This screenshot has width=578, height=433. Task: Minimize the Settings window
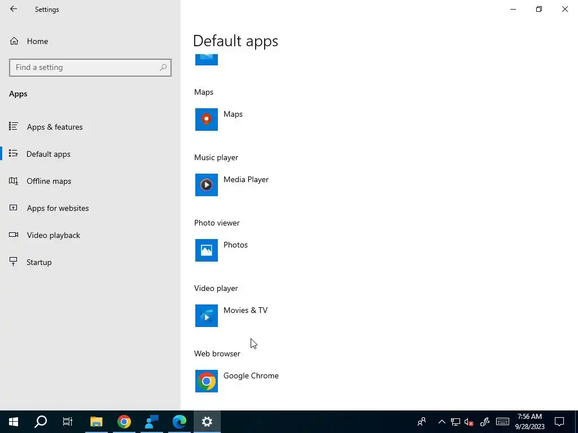tap(513, 9)
